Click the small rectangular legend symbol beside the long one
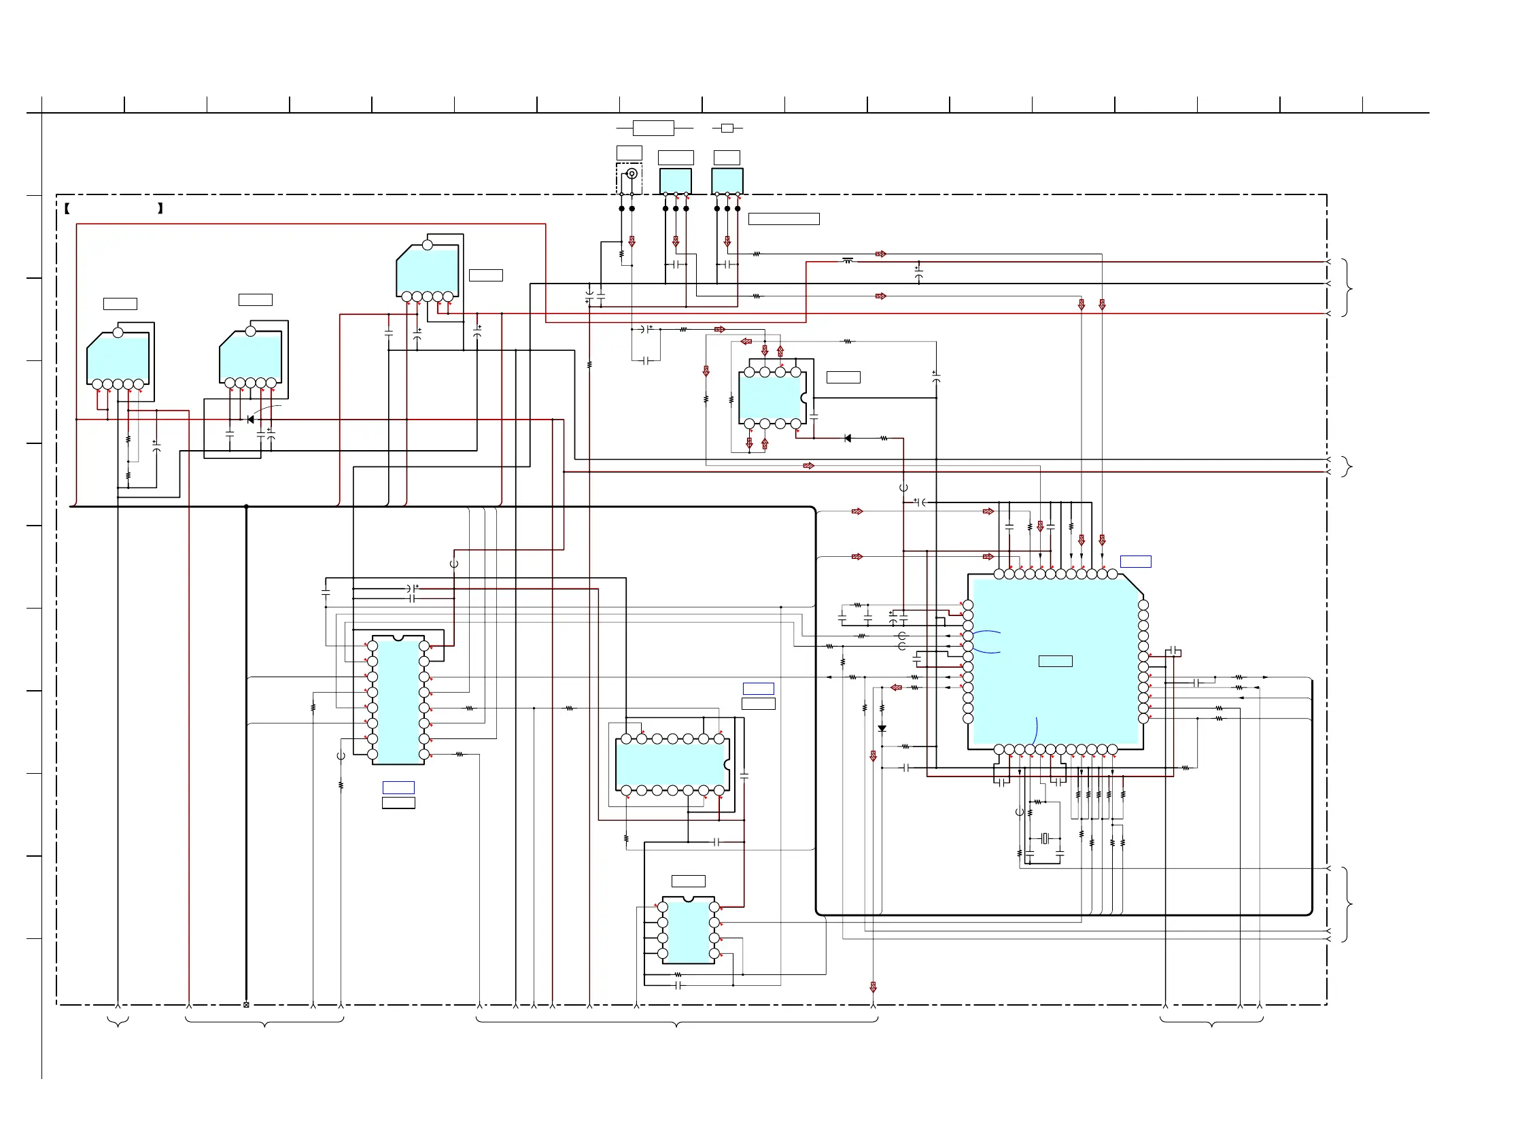Viewport: 1522px width, 1145px height. 727,128
